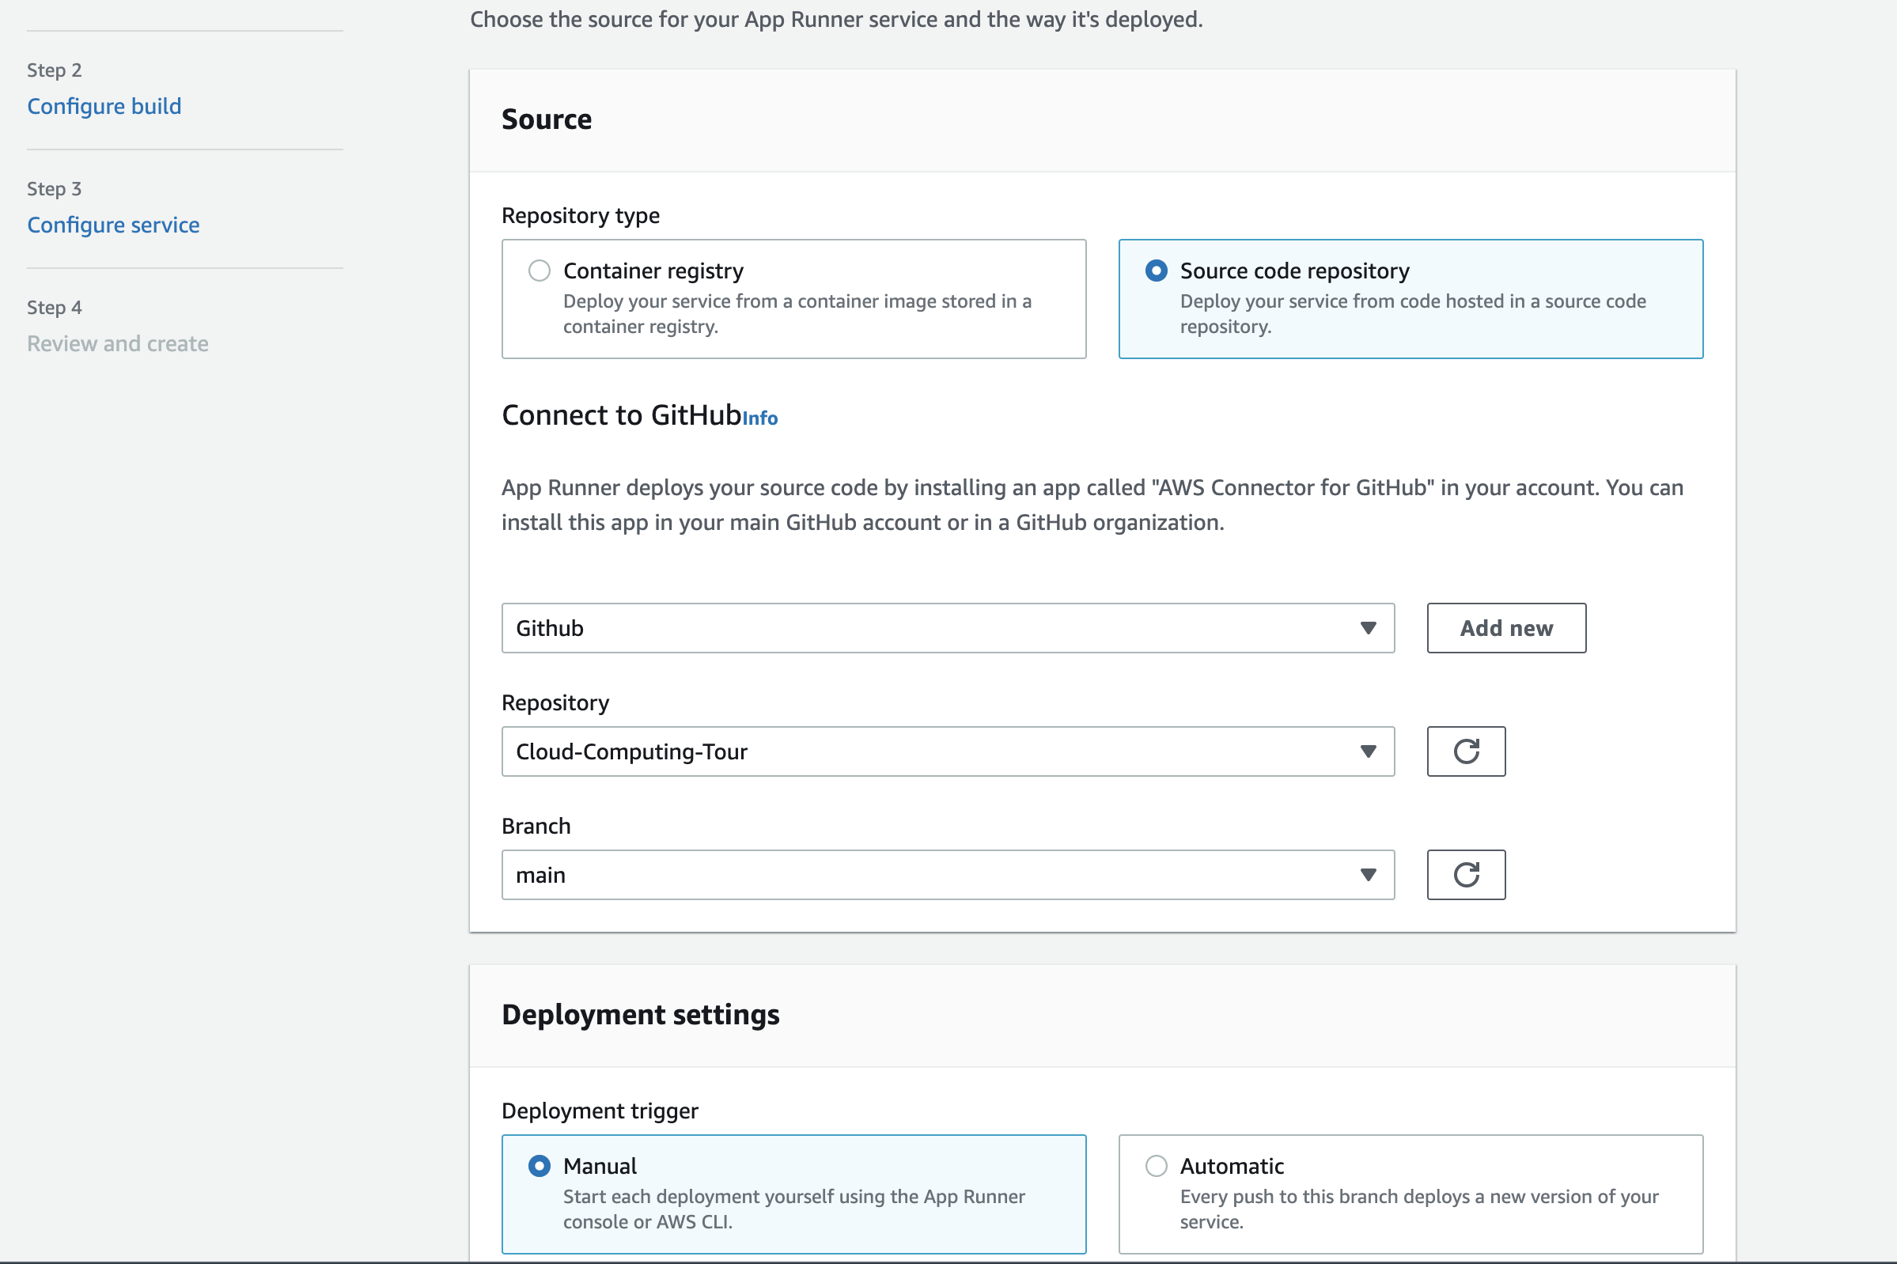Image resolution: width=1897 pixels, height=1264 pixels.
Task: Go to Step 3 Configure service
Action: 113,225
